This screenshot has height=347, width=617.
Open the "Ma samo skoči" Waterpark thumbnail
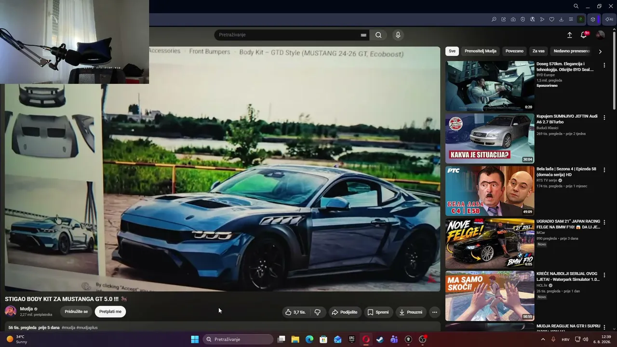click(490, 296)
